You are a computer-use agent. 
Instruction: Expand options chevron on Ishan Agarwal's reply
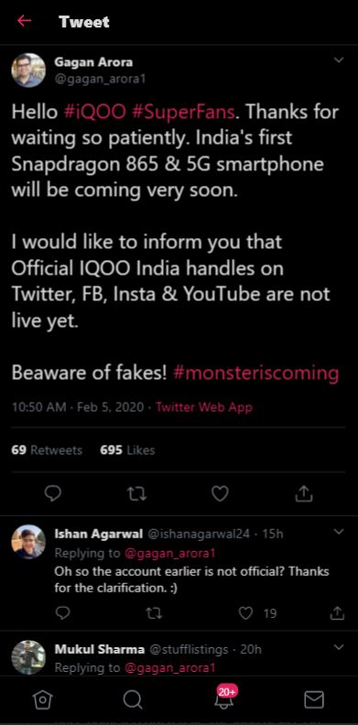click(x=339, y=531)
